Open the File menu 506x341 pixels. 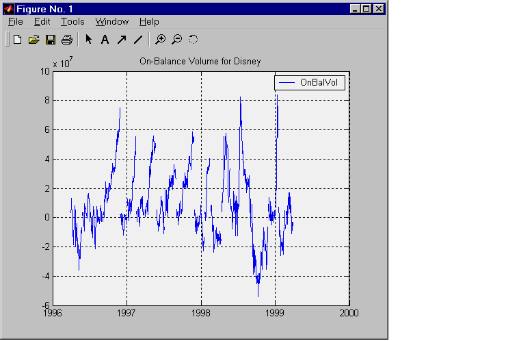click(x=16, y=22)
